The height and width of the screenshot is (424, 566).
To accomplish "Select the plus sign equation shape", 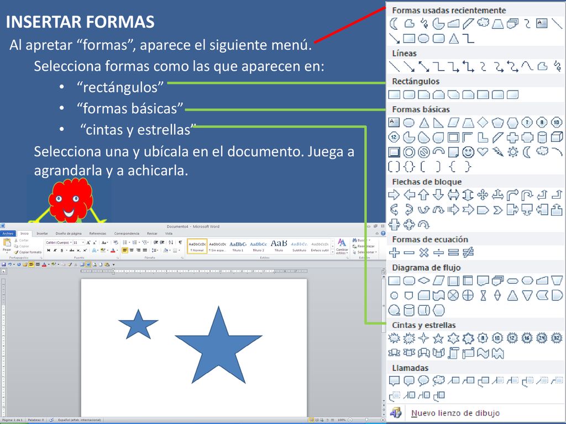I will 394,253.
